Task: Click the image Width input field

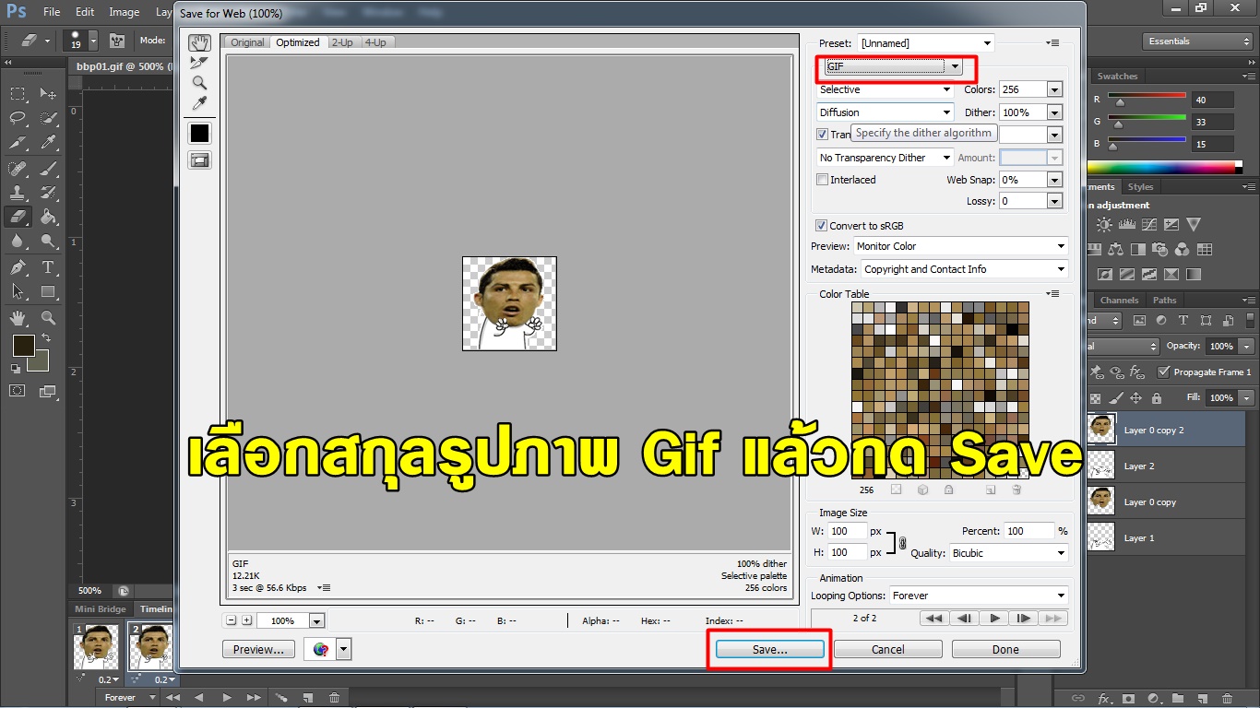Action: (x=848, y=531)
